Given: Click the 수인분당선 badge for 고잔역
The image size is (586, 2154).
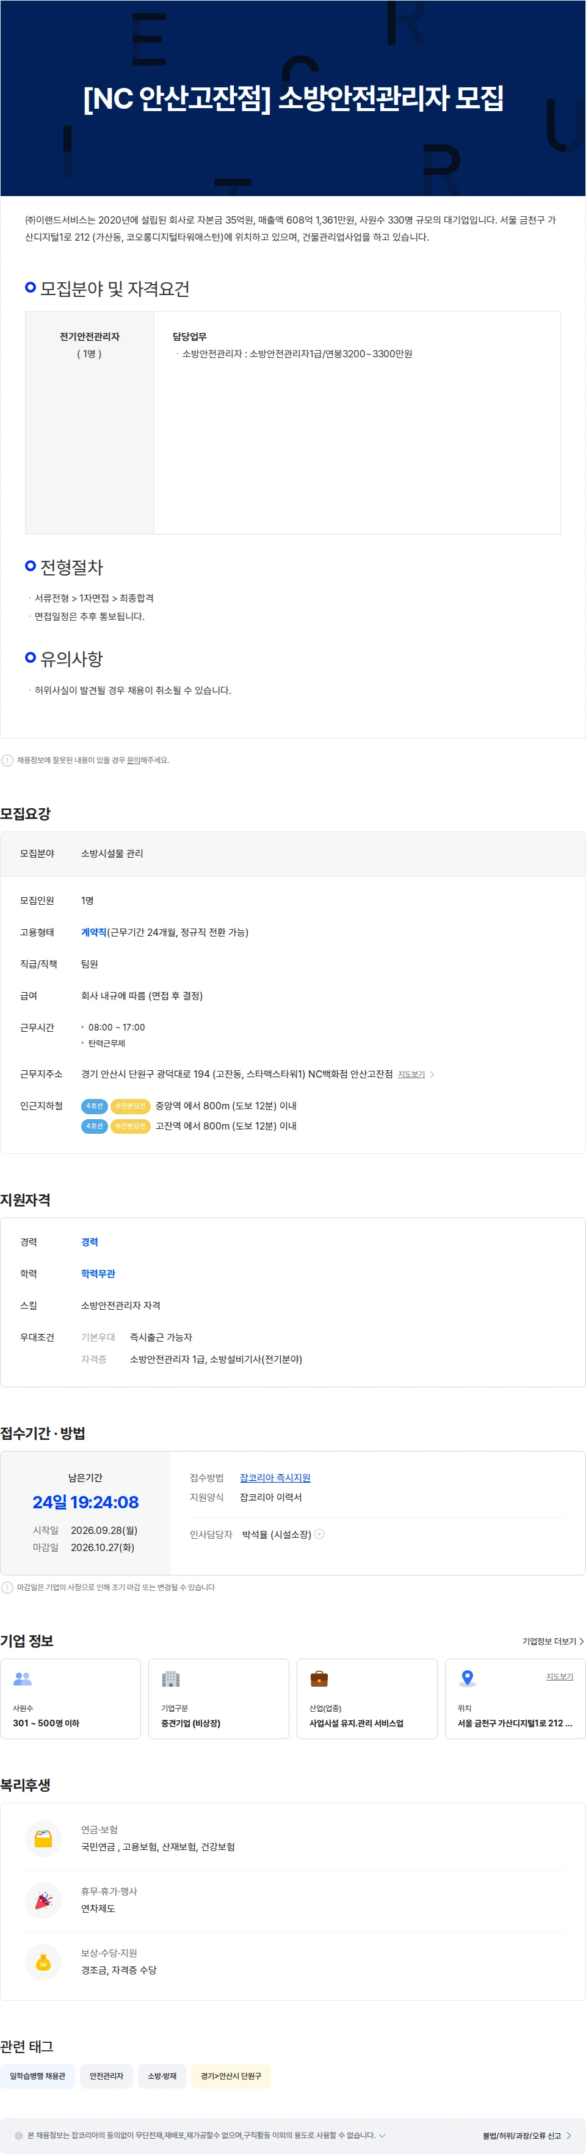Looking at the screenshot, I should click(131, 1126).
